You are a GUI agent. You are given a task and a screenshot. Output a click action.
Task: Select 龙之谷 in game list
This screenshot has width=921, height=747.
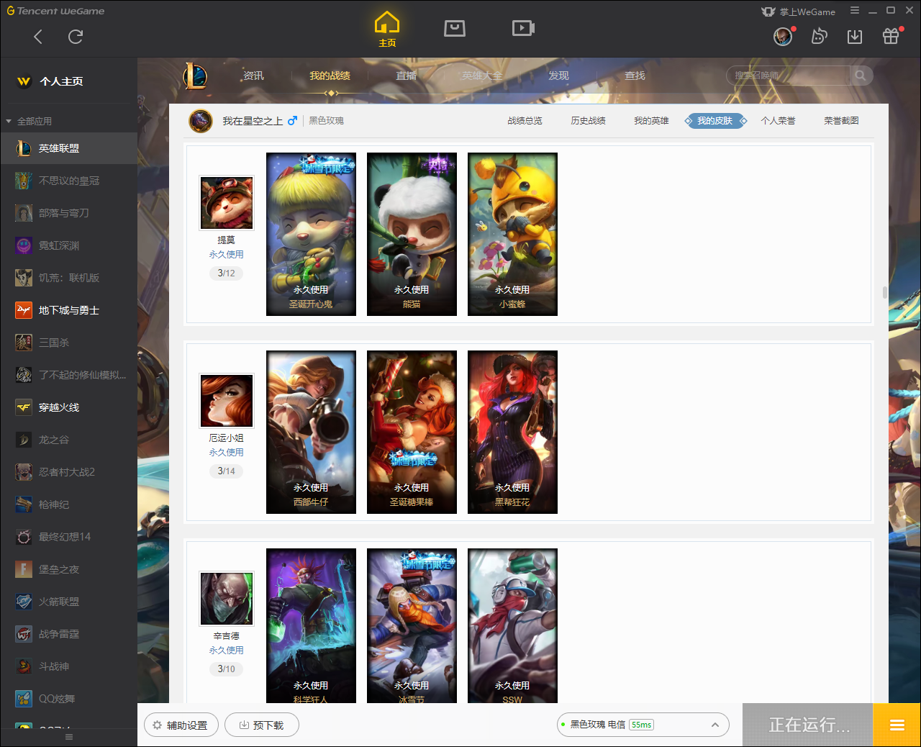68,440
